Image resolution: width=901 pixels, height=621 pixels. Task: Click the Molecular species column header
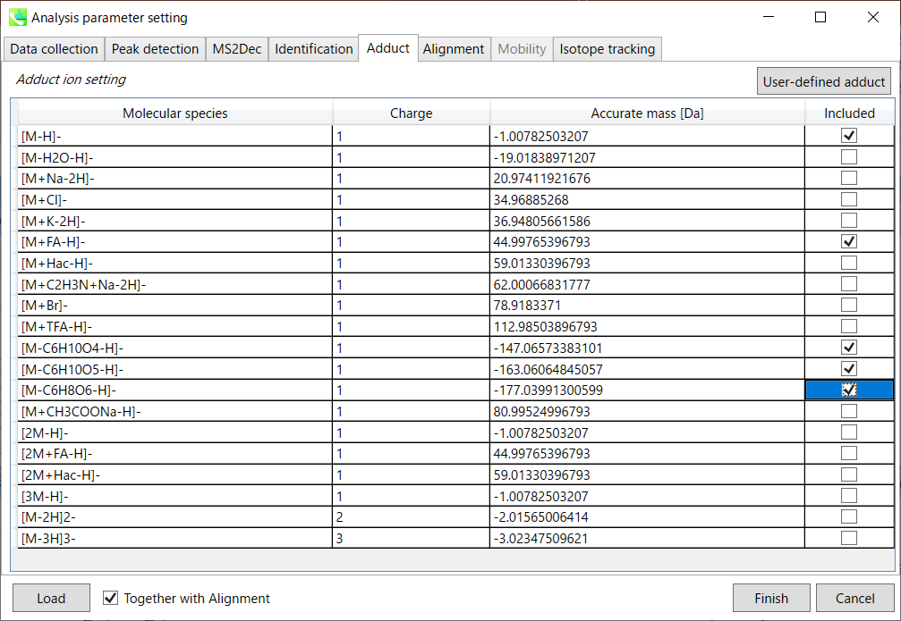pos(175,113)
